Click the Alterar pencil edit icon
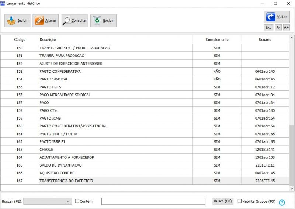This screenshot has height=209, width=295. 39,21
